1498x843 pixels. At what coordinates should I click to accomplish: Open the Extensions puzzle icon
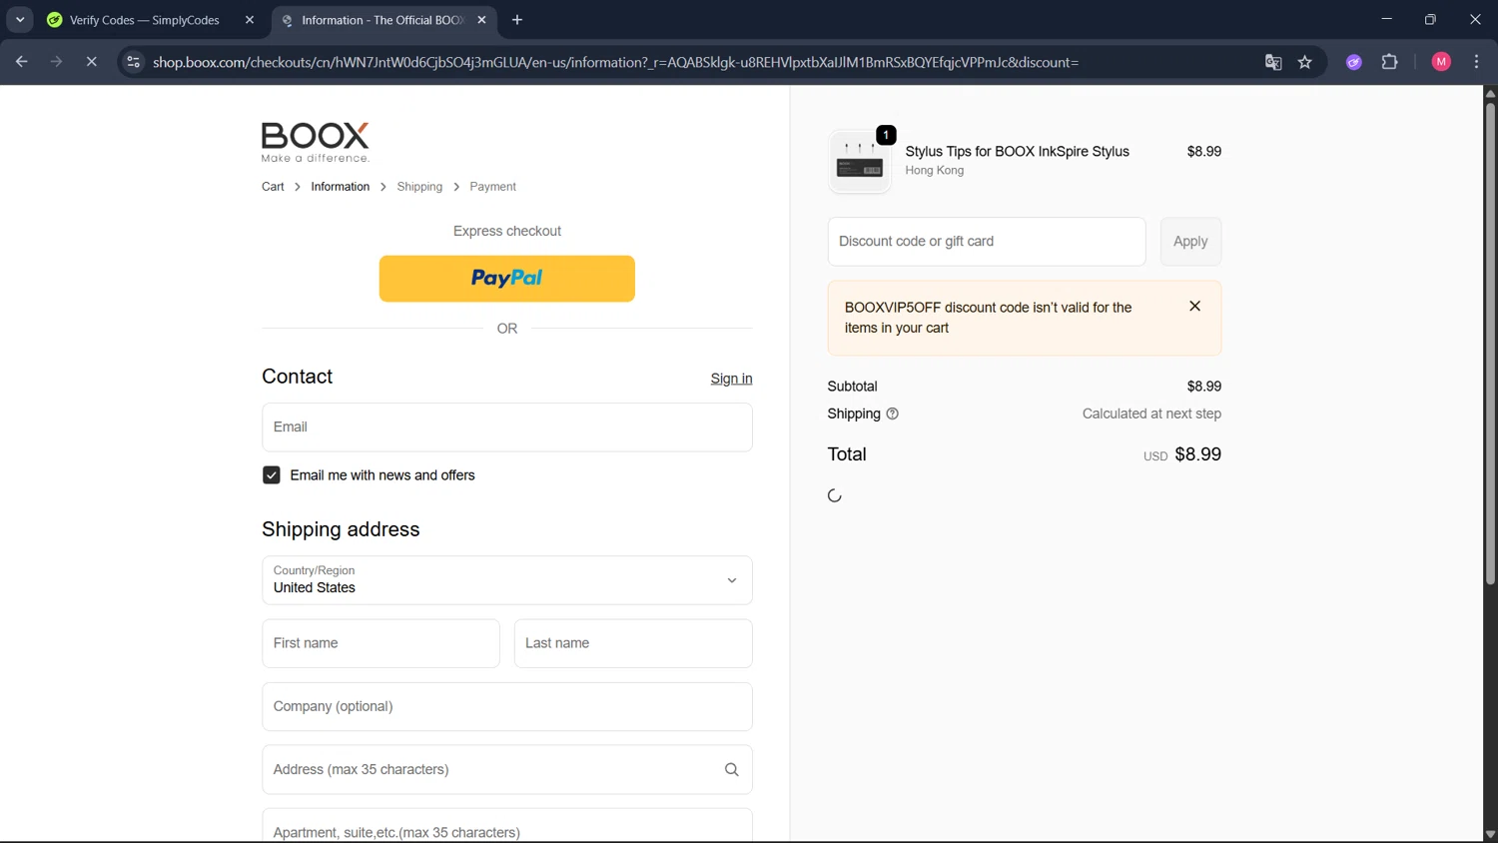1389,62
